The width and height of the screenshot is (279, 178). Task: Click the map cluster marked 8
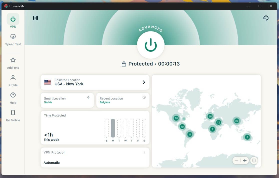pos(247,137)
